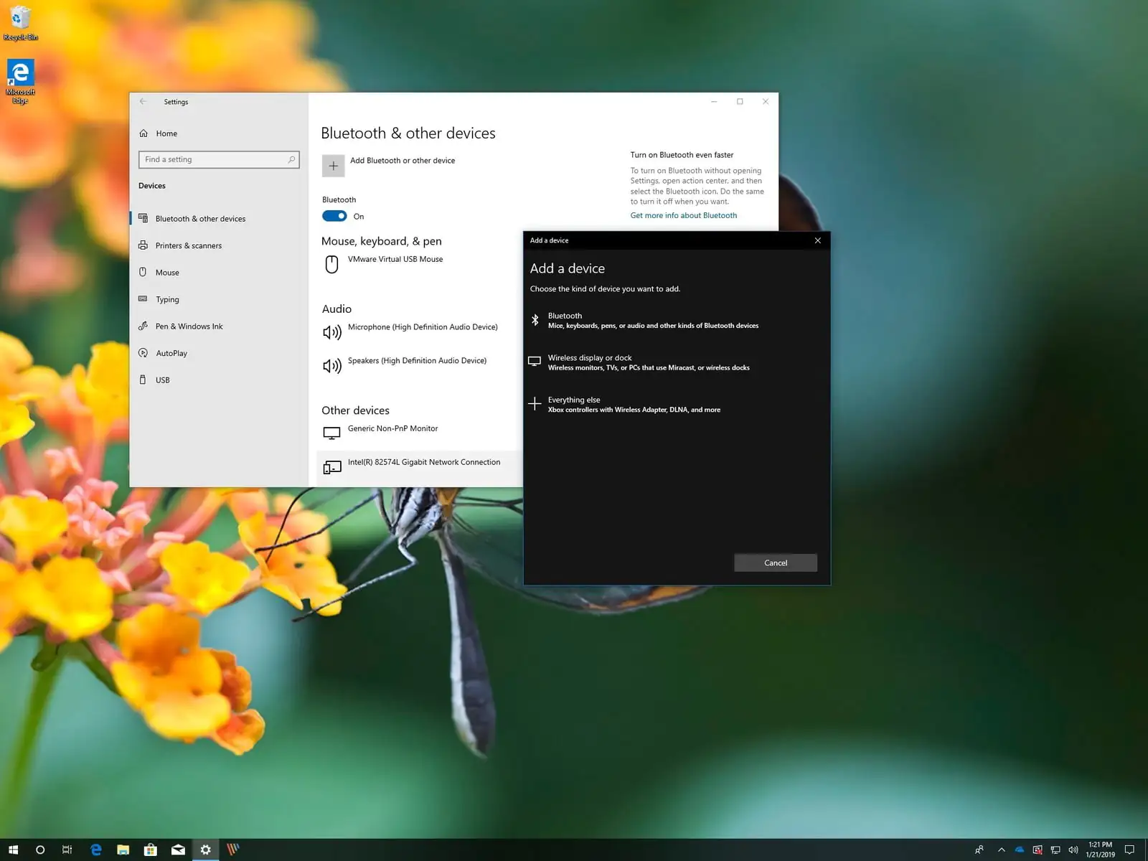Select Speakers High Definition Audio Device
The width and height of the screenshot is (1148, 861).
[416, 361]
